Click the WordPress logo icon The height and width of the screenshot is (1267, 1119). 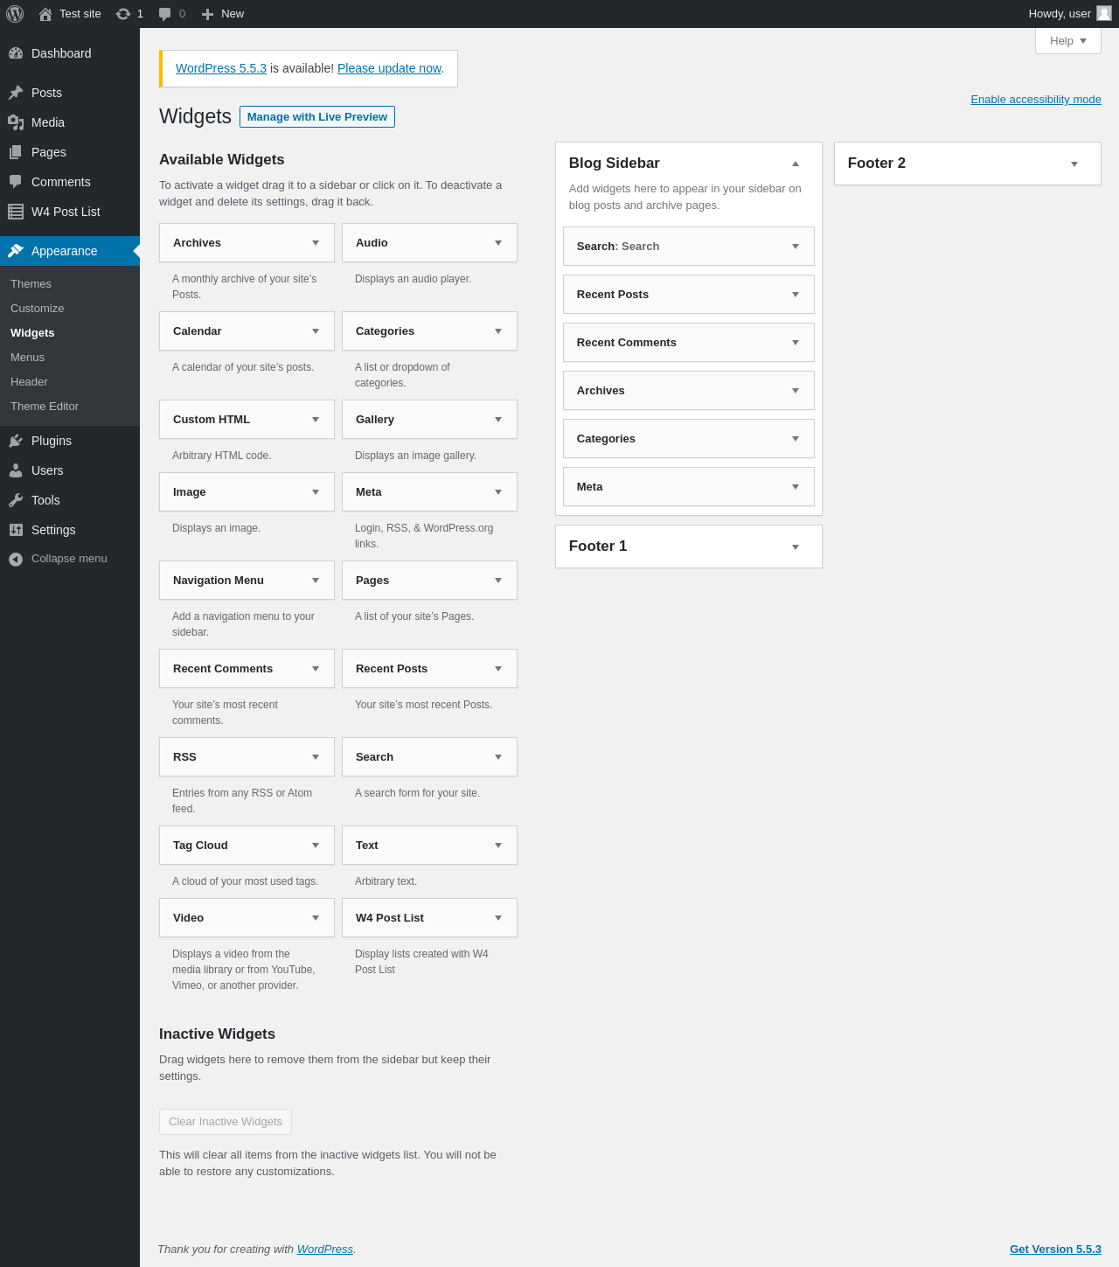tap(15, 14)
